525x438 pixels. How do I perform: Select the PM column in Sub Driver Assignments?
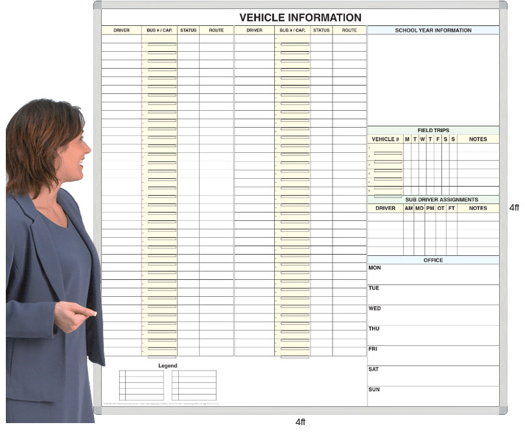click(430, 209)
